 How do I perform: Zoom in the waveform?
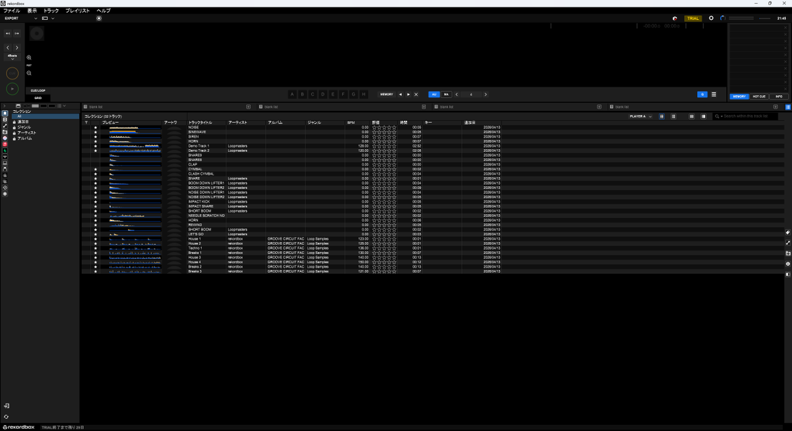point(29,57)
